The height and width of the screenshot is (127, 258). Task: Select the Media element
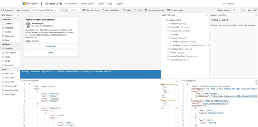(10, 61)
